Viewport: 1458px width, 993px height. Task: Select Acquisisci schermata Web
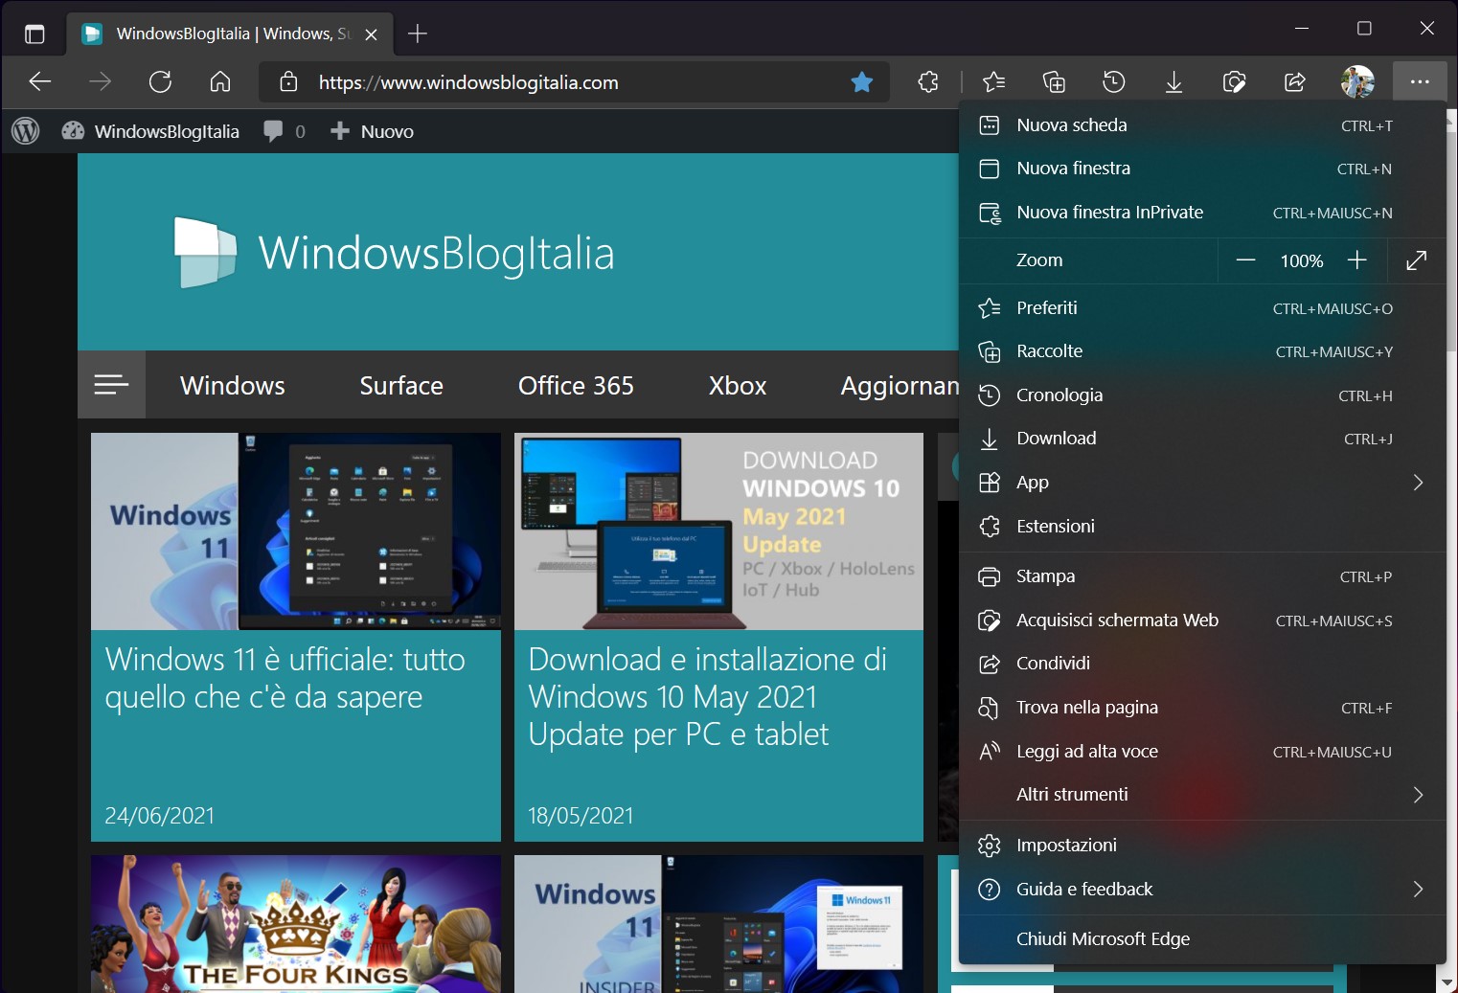[1202, 621]
